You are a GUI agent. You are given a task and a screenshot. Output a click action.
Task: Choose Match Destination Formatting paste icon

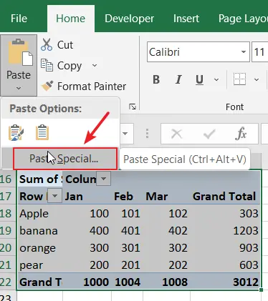[x=42, y=132]
